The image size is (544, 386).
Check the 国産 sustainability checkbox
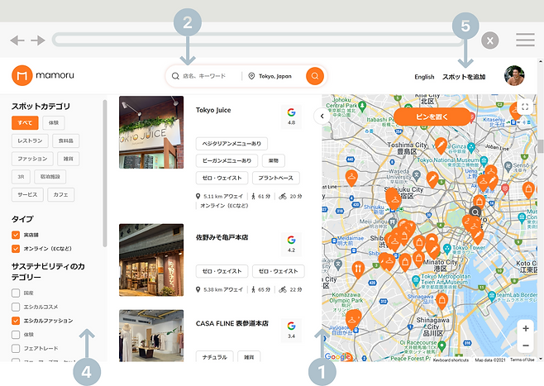point(16,293)
